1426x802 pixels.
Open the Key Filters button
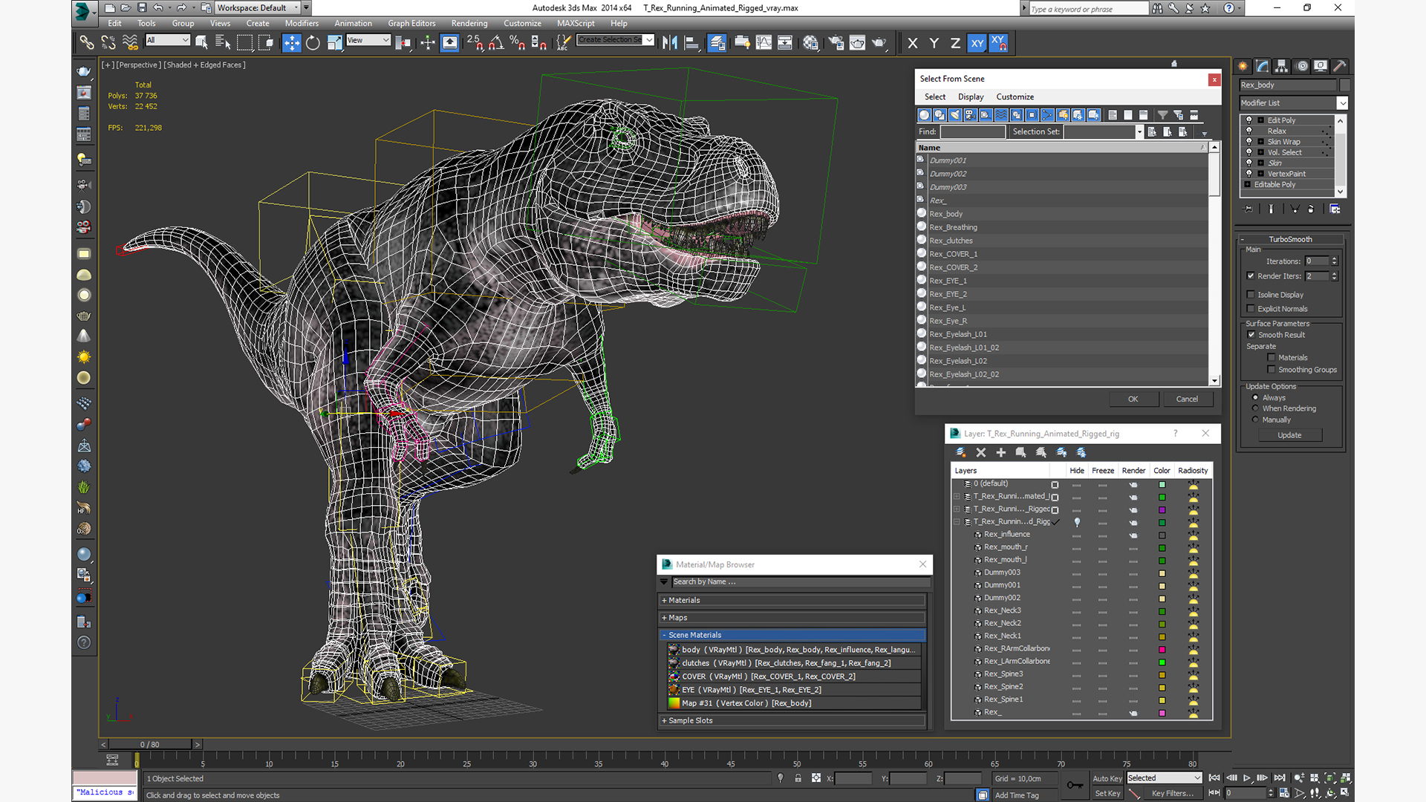coord(1173,794)
